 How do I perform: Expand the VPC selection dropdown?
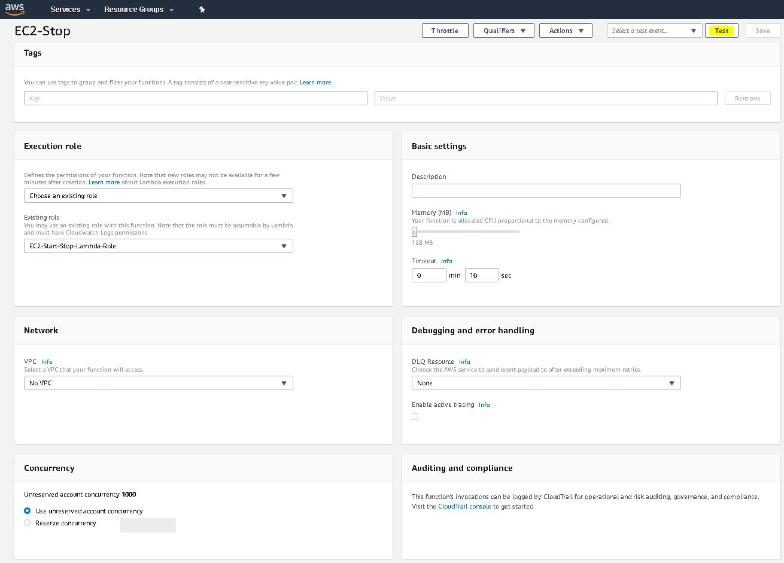coord(158,383)
